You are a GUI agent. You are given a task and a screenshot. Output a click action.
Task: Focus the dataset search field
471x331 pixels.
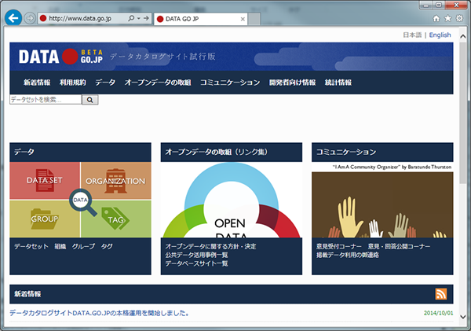(x=46, y=100)
